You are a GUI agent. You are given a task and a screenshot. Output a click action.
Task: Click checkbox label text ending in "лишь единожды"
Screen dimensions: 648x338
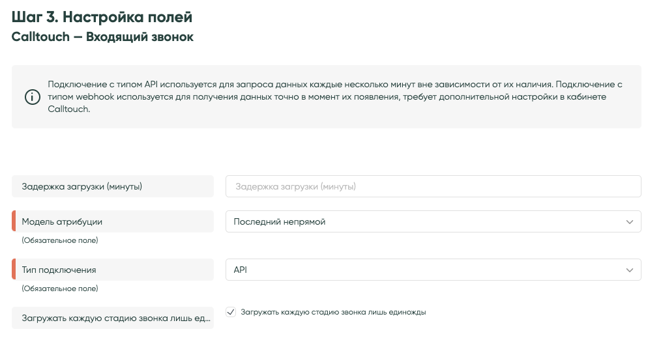[x=333, y=313]
